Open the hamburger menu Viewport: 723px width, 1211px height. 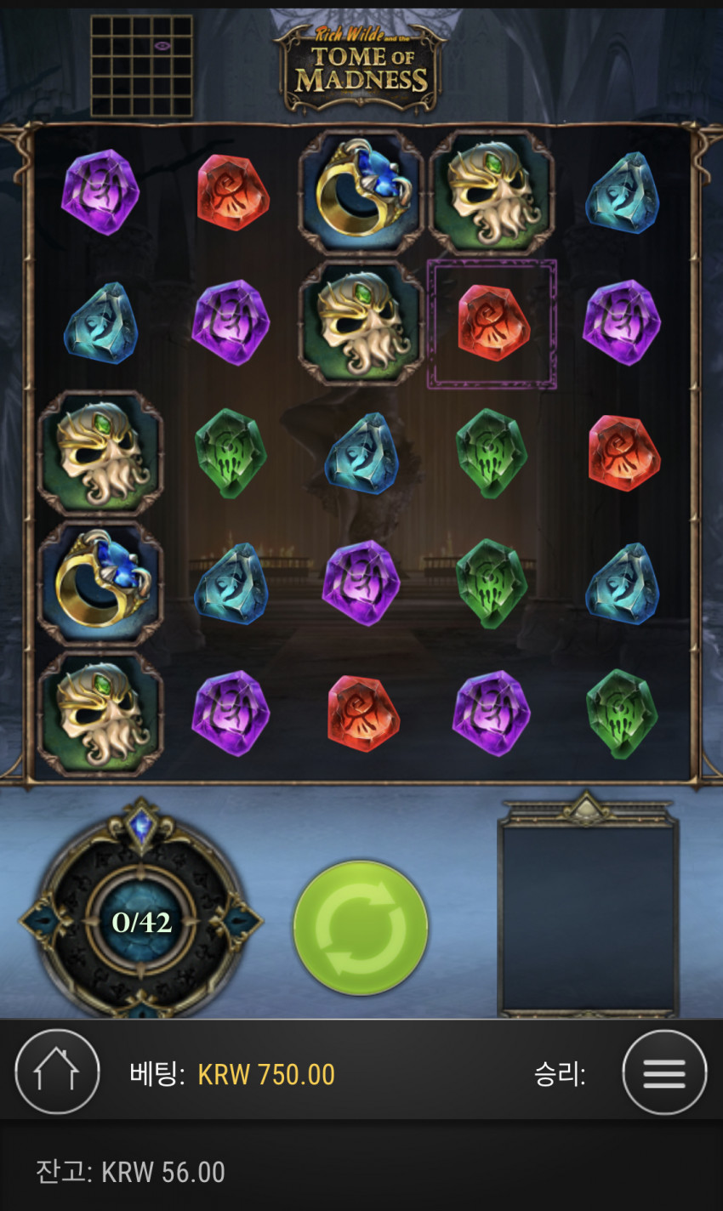point(664,1072)
